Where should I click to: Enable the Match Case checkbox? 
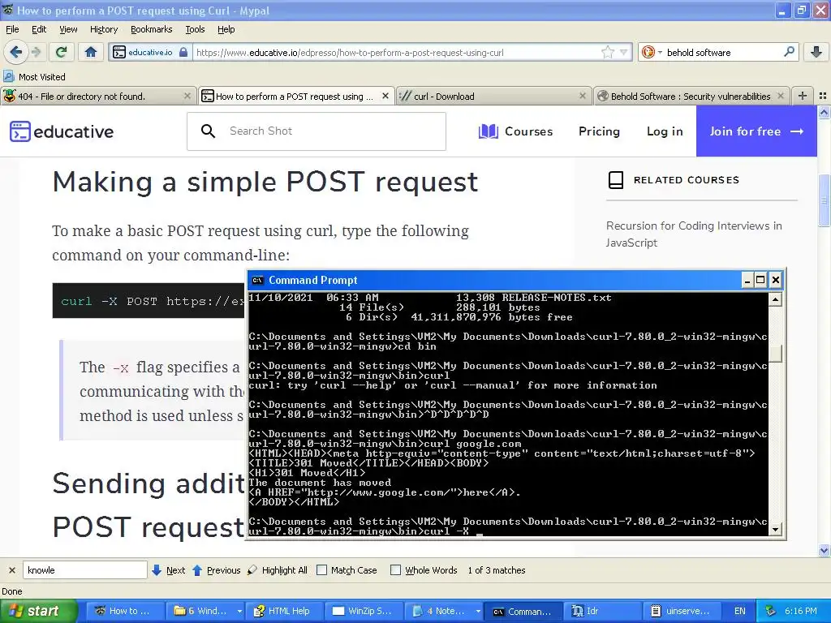click(x=321, y=570)
